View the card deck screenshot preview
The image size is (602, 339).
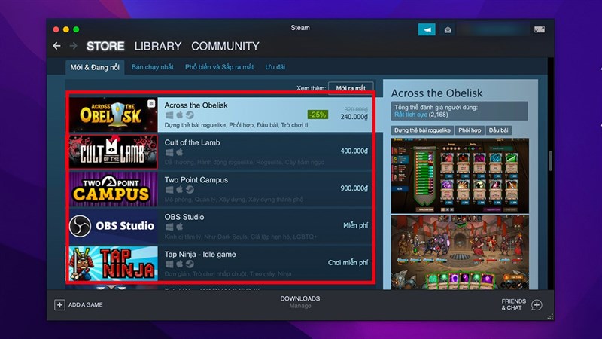point(460,176)
